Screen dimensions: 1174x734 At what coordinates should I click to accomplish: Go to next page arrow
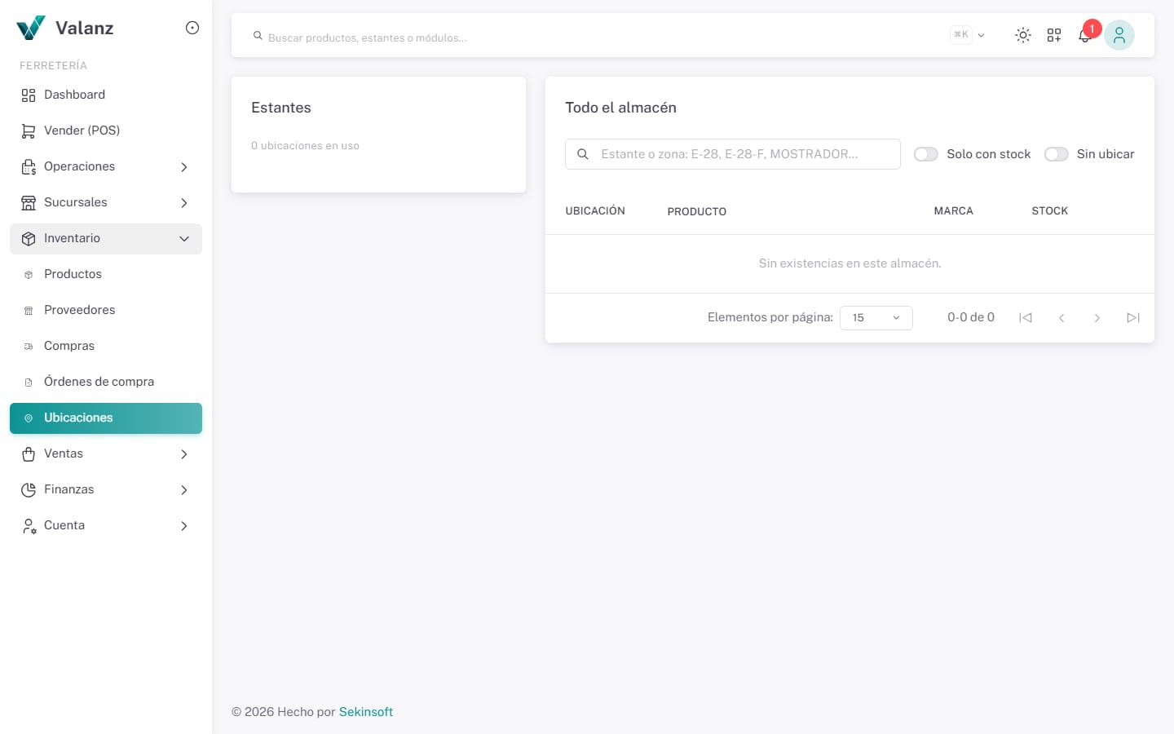pyautogui.click(x=1097, y=318)
